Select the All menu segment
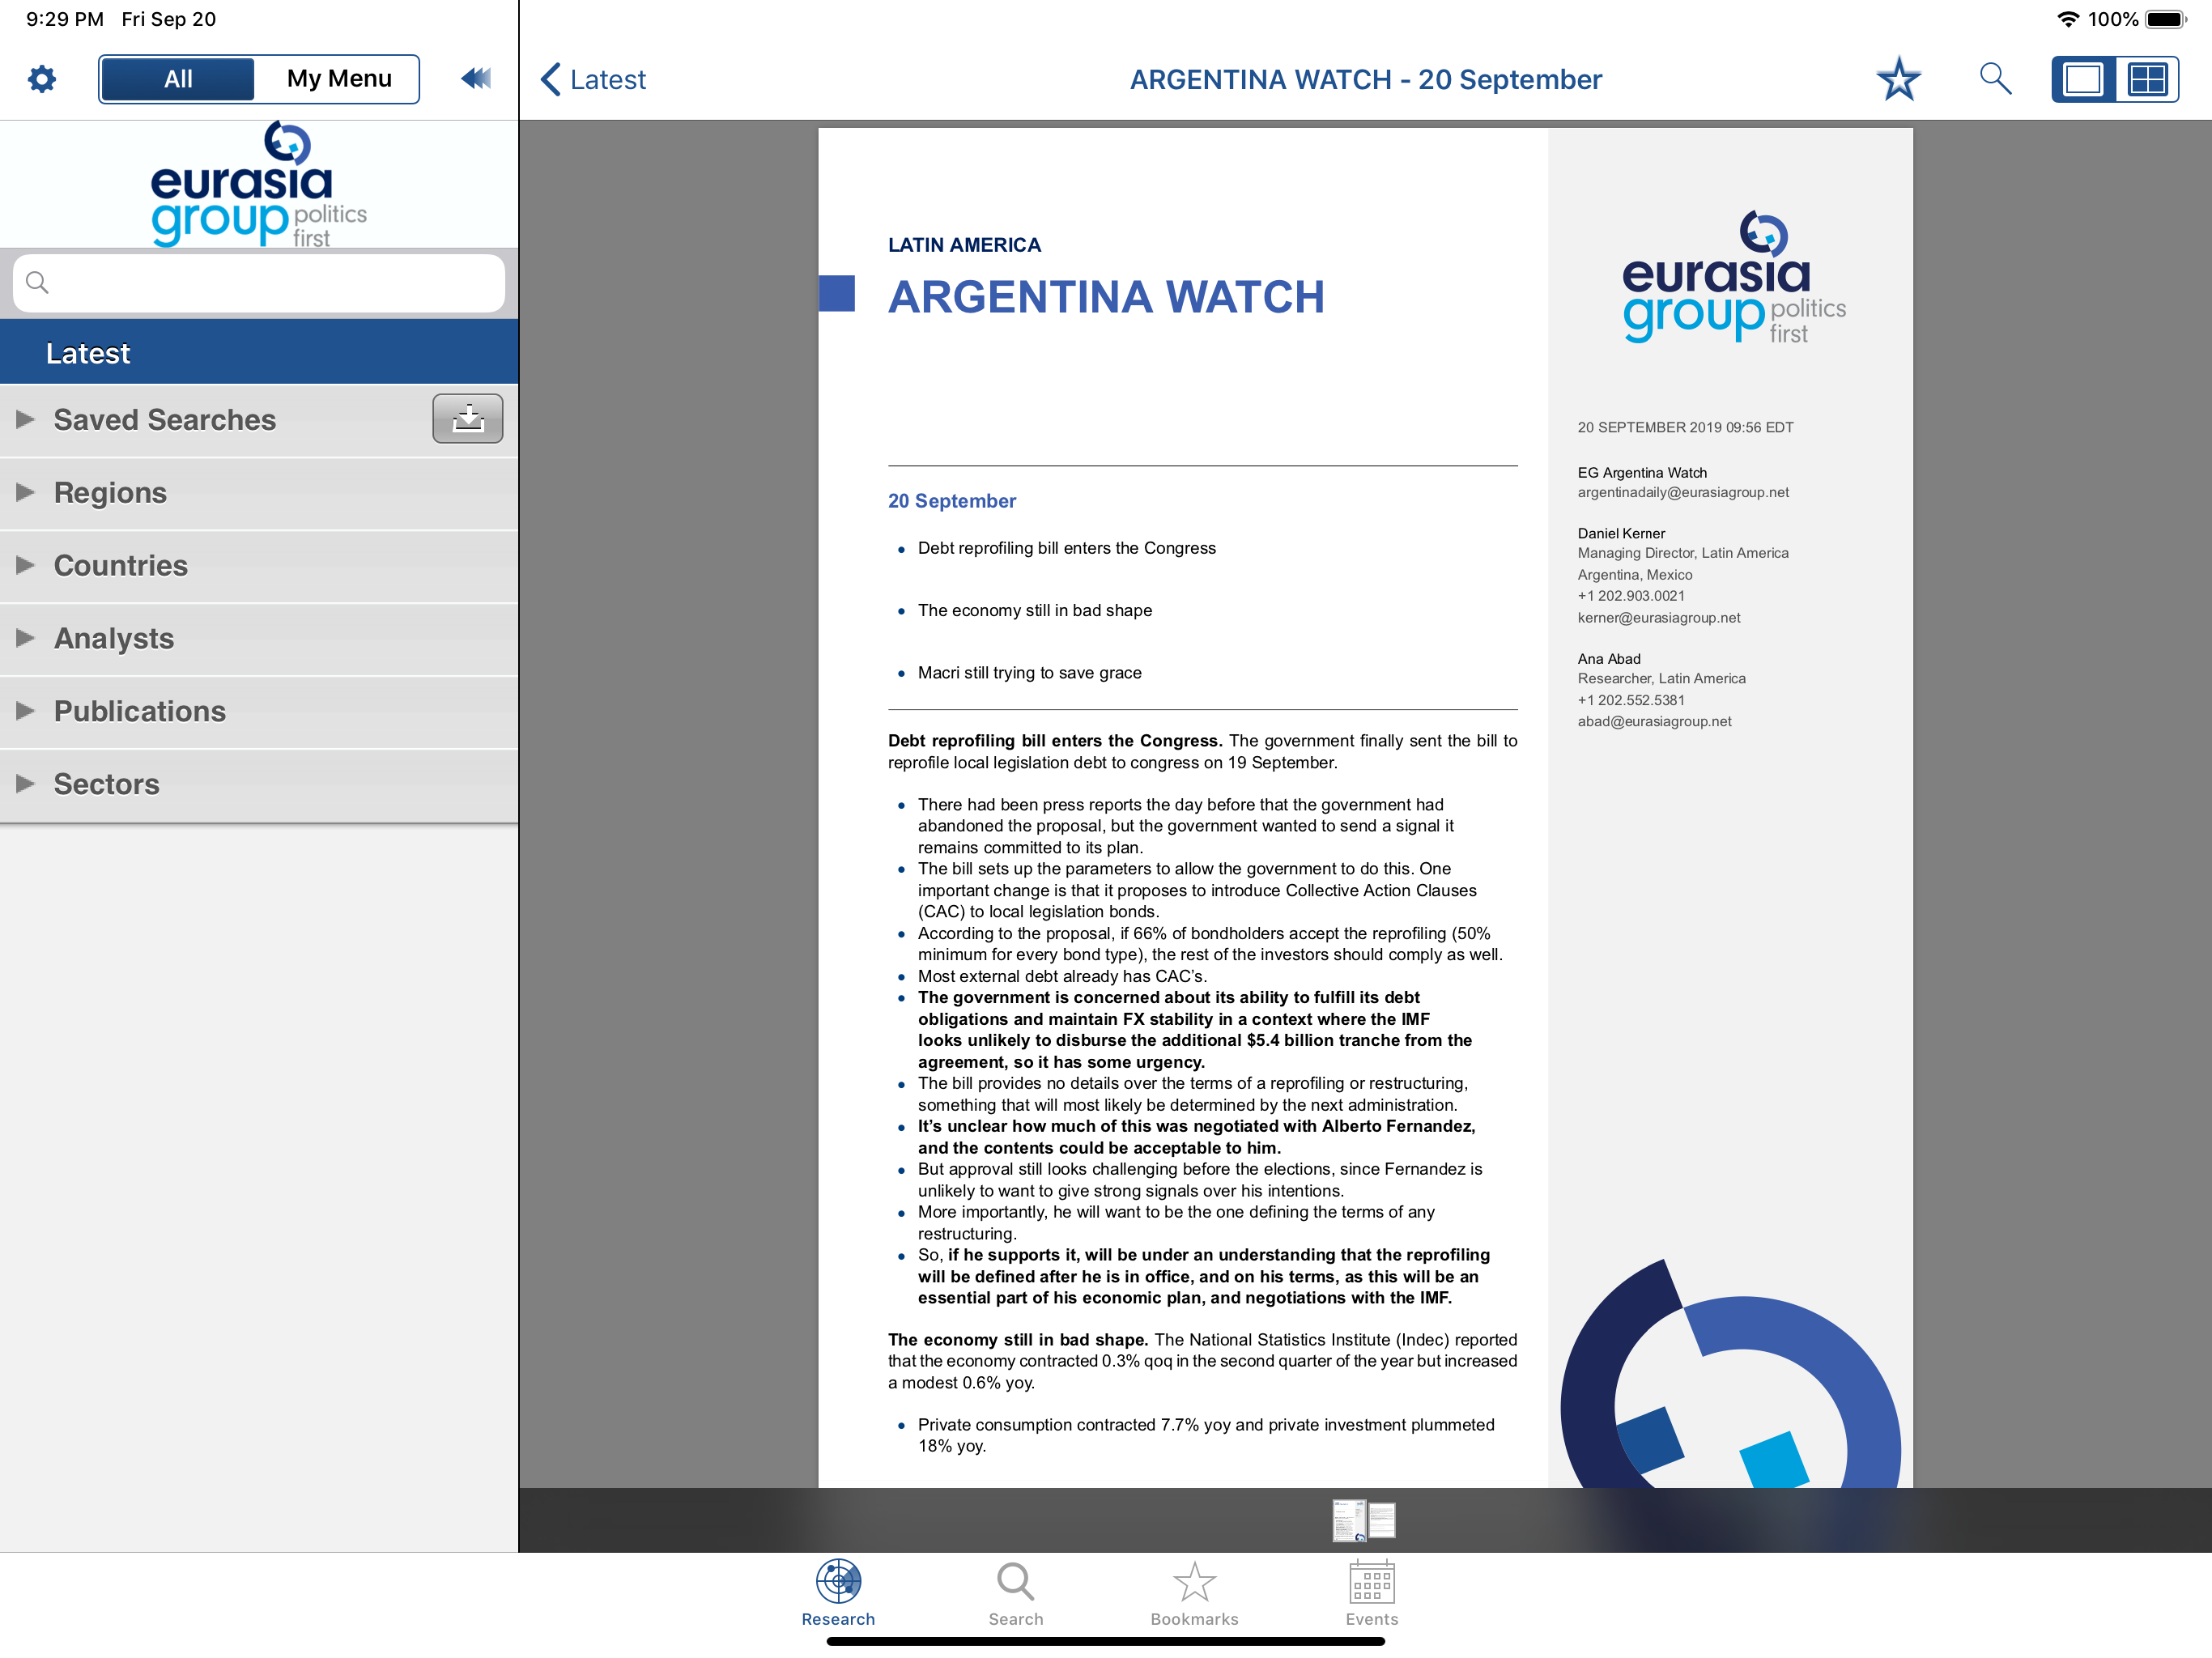Image resolution: width=2212 pixels, height=1658 pixels. [178, 79]
